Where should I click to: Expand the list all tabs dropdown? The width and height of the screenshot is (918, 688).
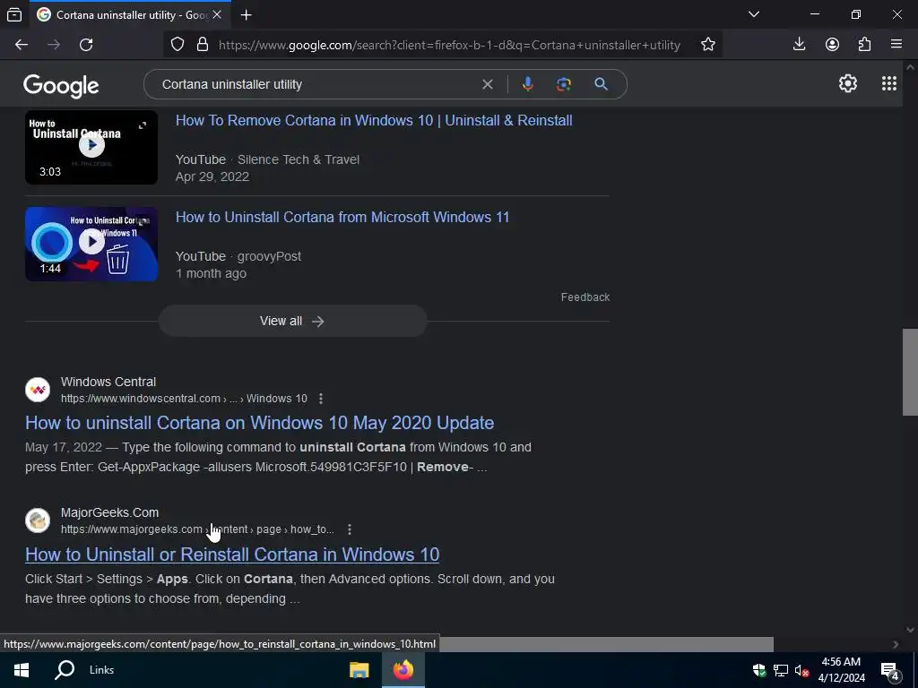pyautogui.click(x=754, y=14)
